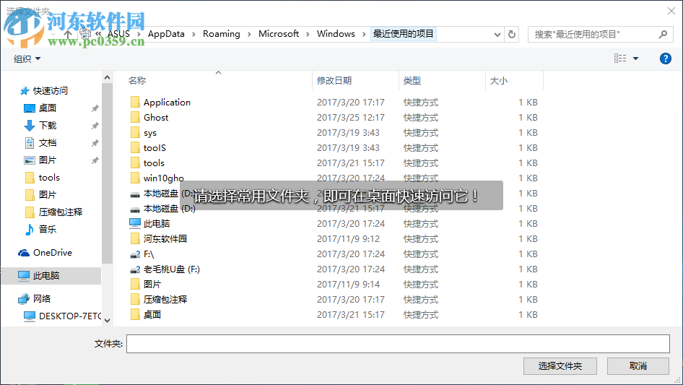Click Microsoft in the address breadcrumb
Viewport: 683px width, 385px height.
[x=279, y=34]
